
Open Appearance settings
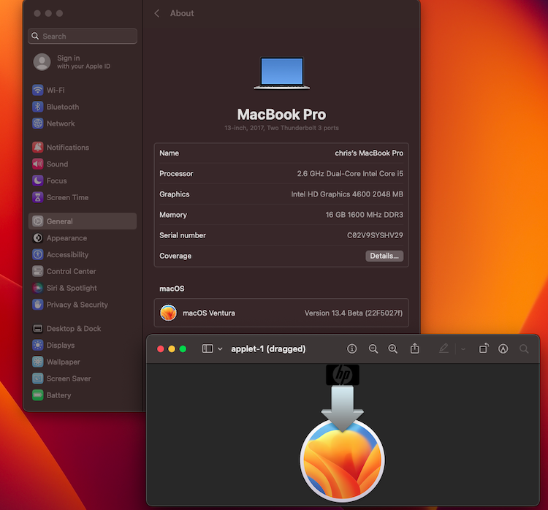click(83, 238)
